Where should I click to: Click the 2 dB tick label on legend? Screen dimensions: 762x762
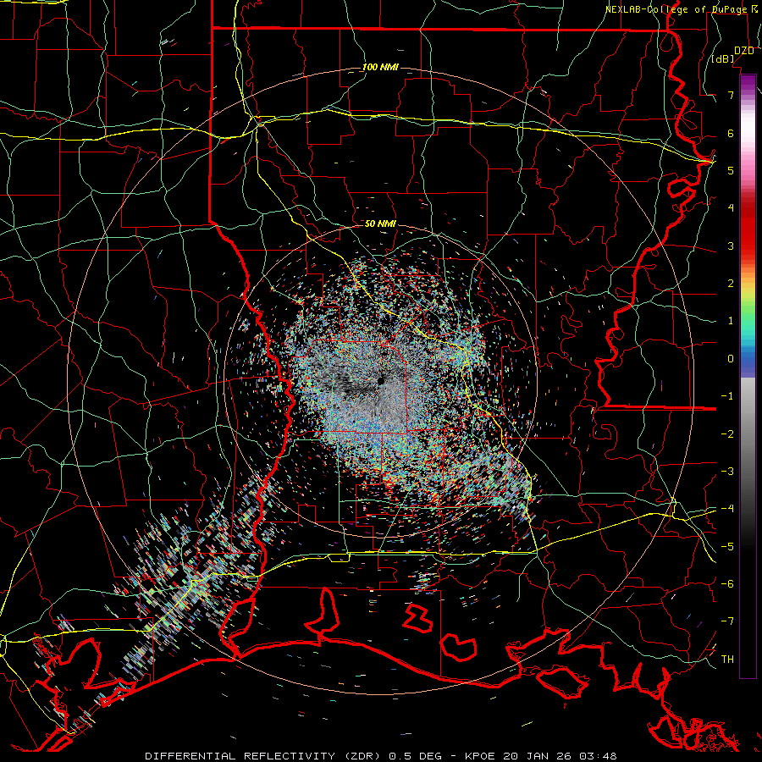pyautogui.click(x=731, y=284)
